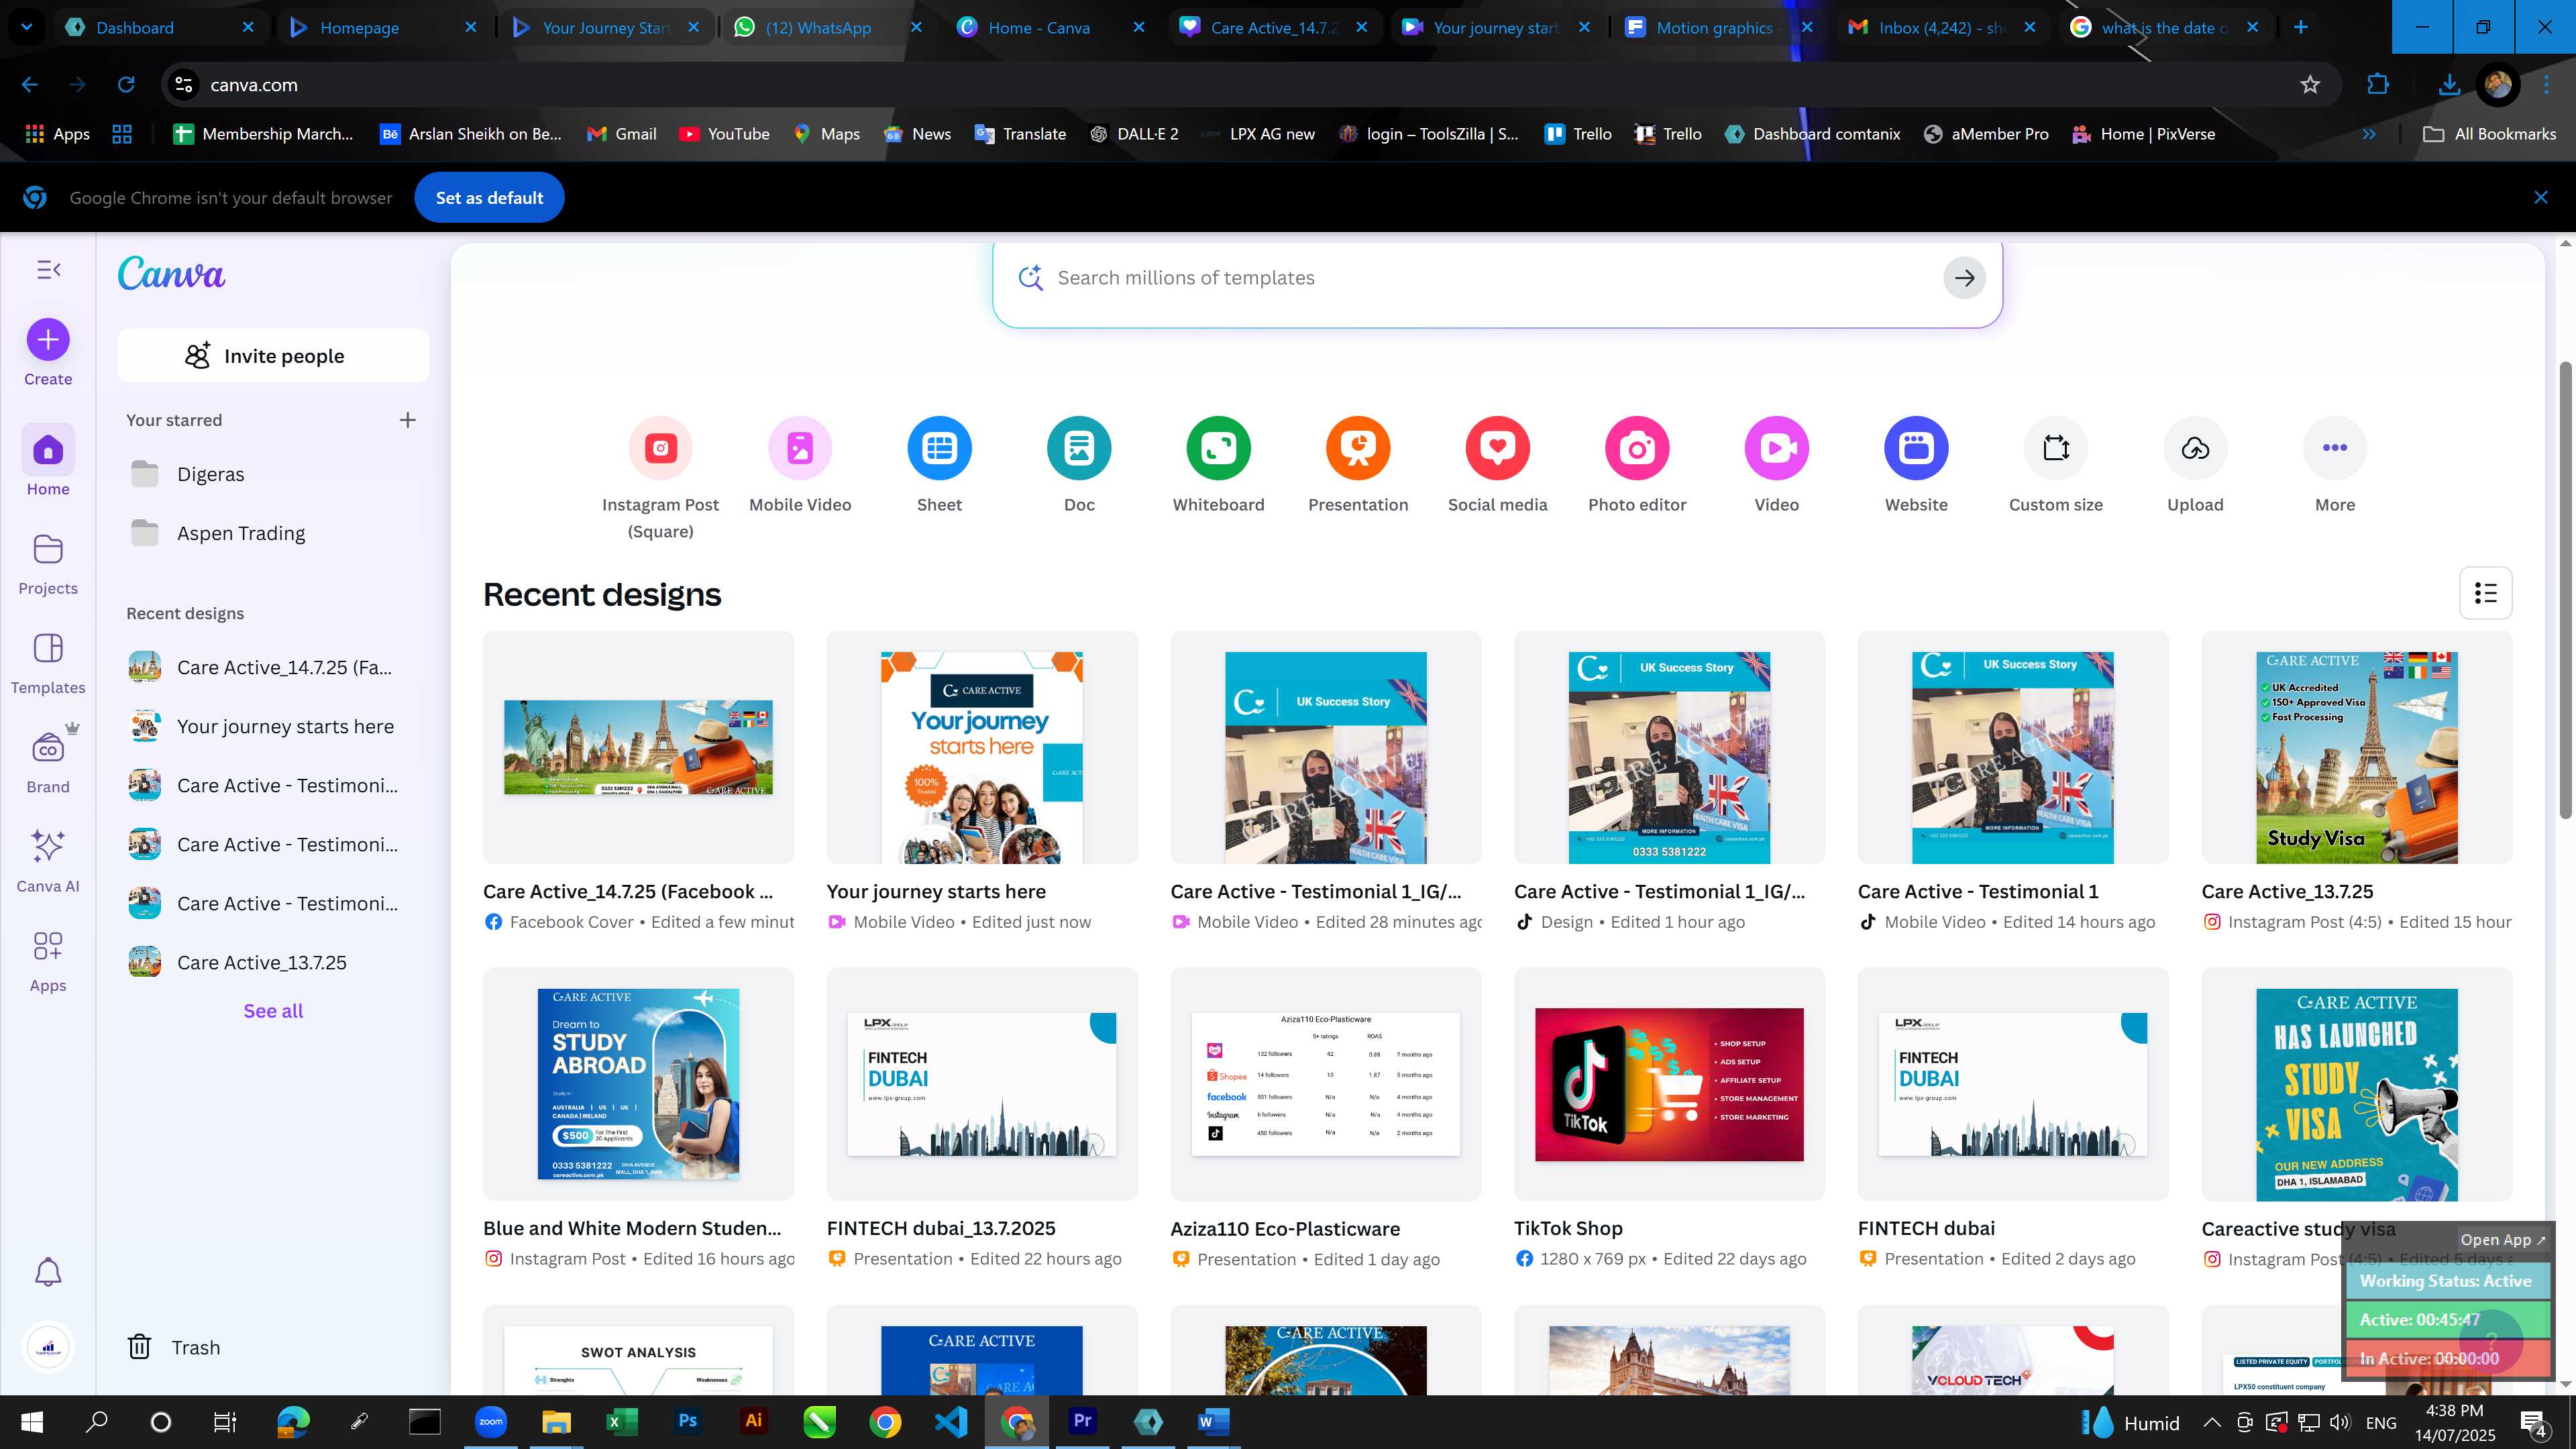Open a new browser tab
Viewport: 2576px width, 1449px height.
click(x=2300, y=27)
